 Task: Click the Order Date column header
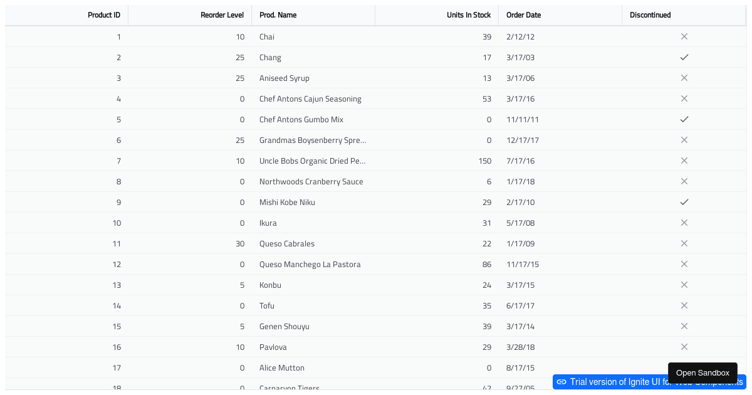pos(524,15)
